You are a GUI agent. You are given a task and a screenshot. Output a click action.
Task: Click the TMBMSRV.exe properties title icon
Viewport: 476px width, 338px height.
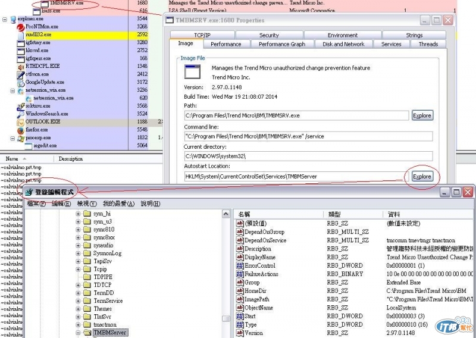[x=170, y=20]
